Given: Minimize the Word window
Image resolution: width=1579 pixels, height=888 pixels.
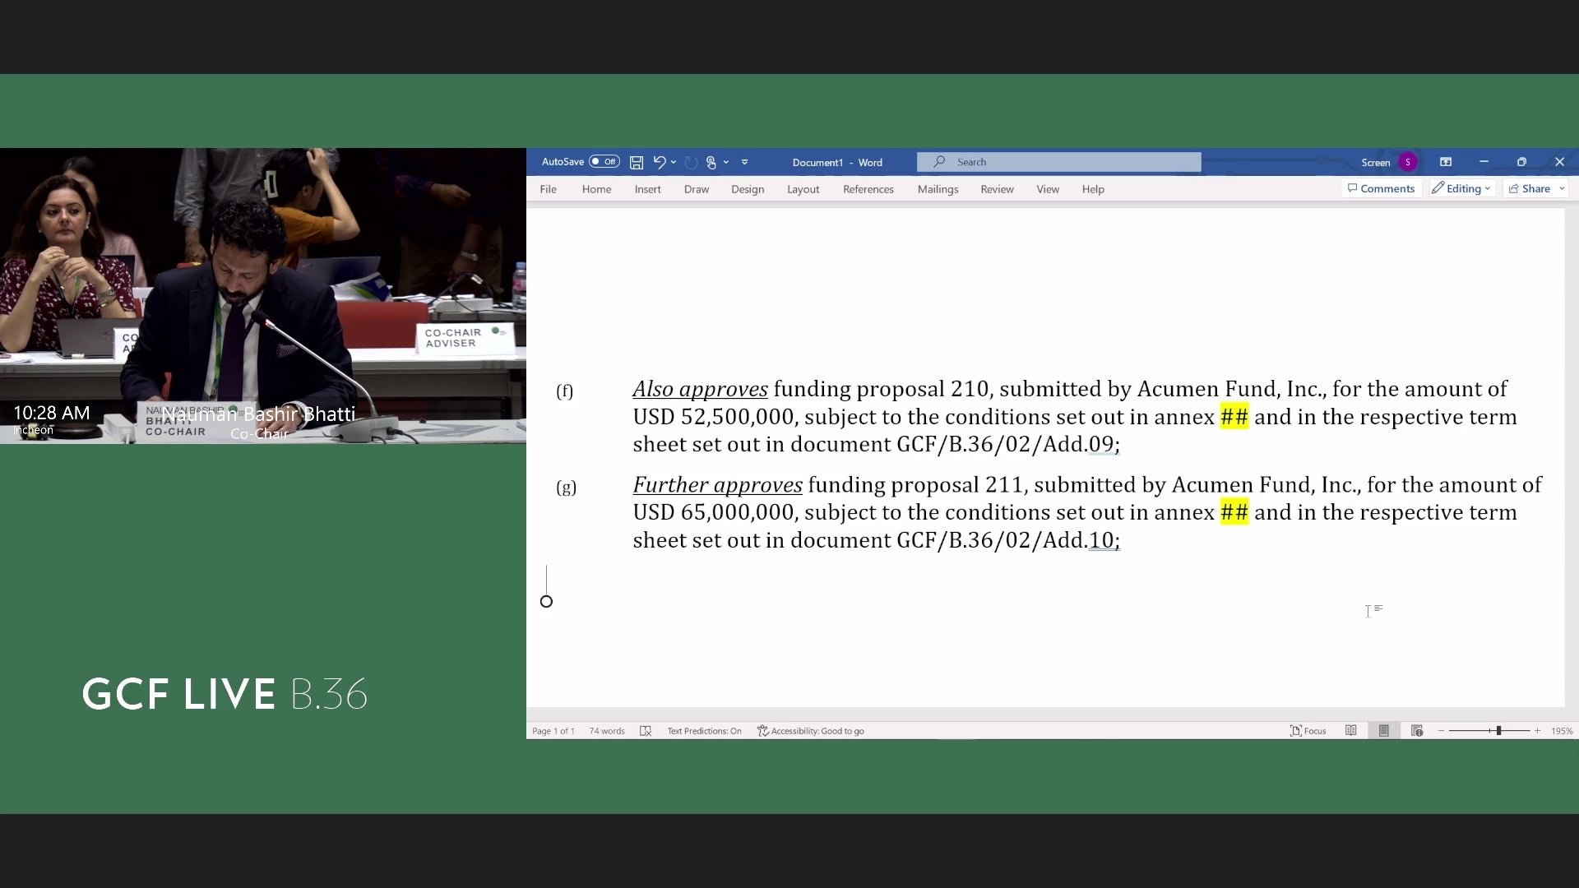Looking at the screenshot, I should tap(1484, 162).
